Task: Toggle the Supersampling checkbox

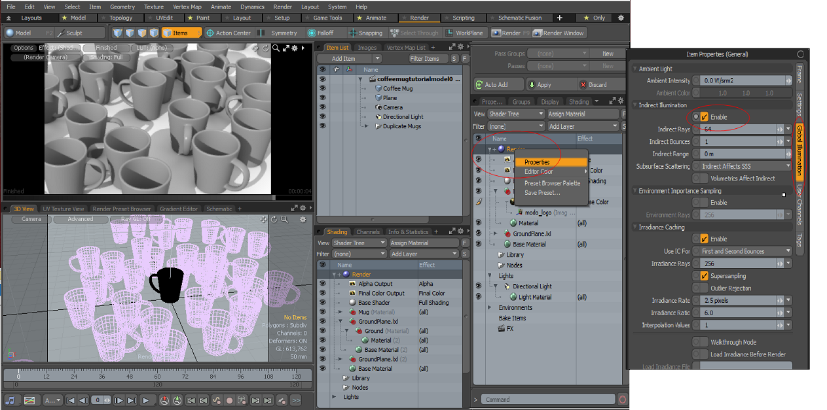Action: click(705, 276)
